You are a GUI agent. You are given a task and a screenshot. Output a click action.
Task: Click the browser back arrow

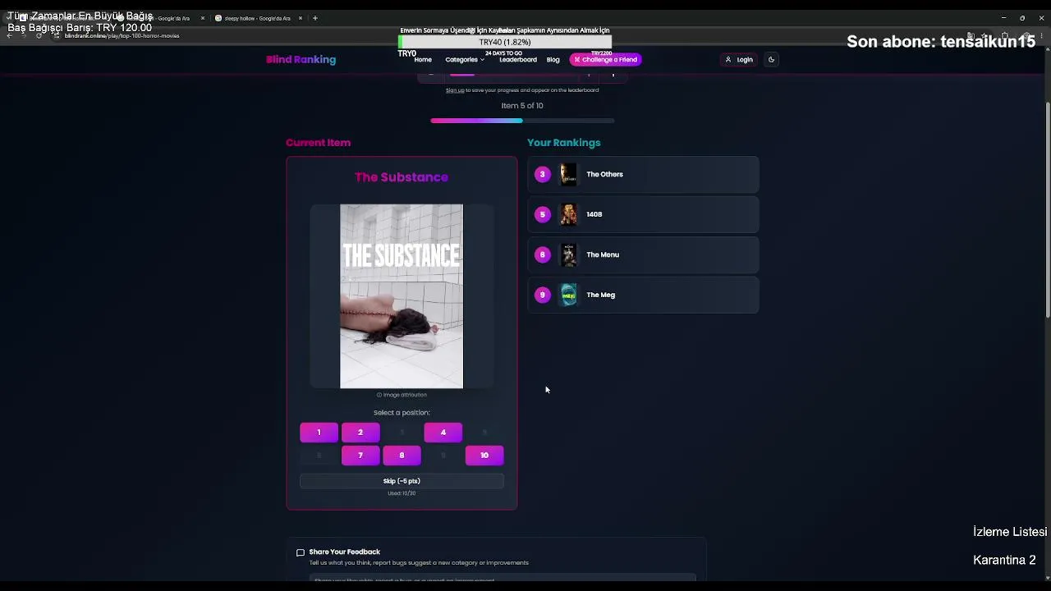(10, 35)
